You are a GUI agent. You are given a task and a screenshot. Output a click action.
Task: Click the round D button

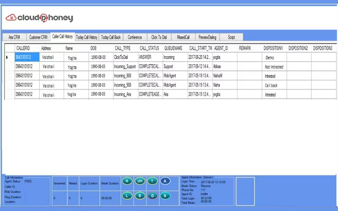coord(153,196)
